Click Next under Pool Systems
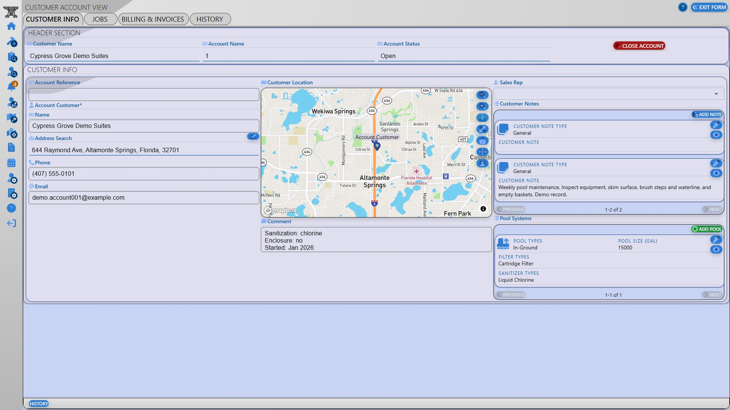Viewport: 730px width, 410px height. [712, 295]
